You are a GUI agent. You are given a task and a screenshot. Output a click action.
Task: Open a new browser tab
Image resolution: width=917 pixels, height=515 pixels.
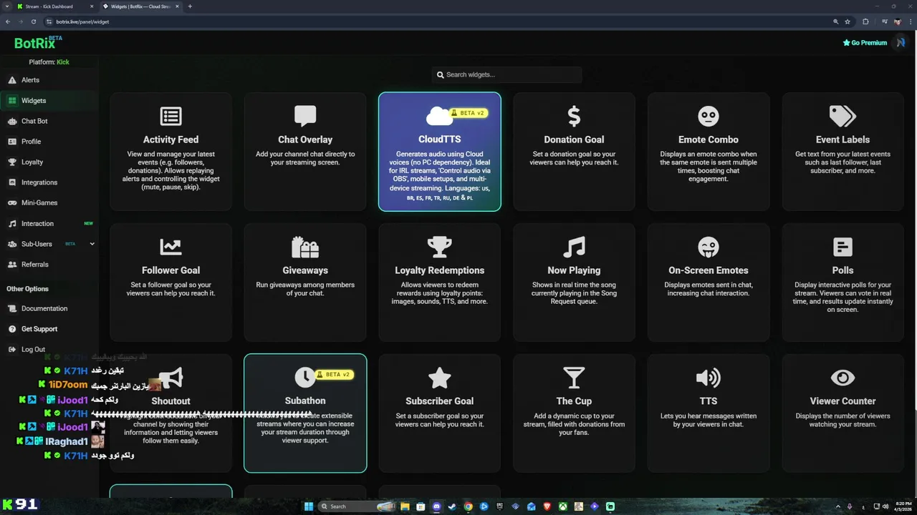coord(190,6)
